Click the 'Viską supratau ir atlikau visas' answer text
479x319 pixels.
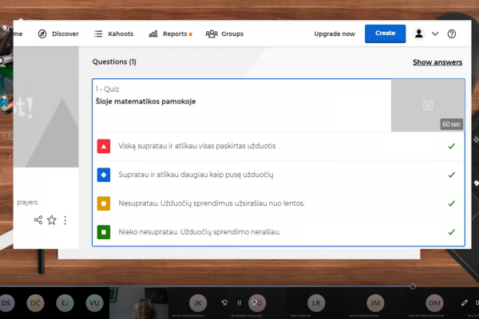coord(197,146)
